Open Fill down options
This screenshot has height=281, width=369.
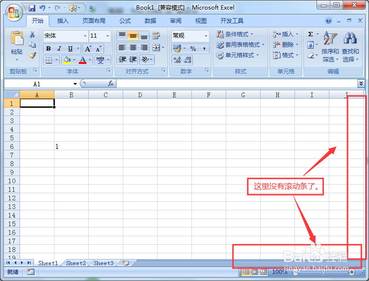pos(310,45)
